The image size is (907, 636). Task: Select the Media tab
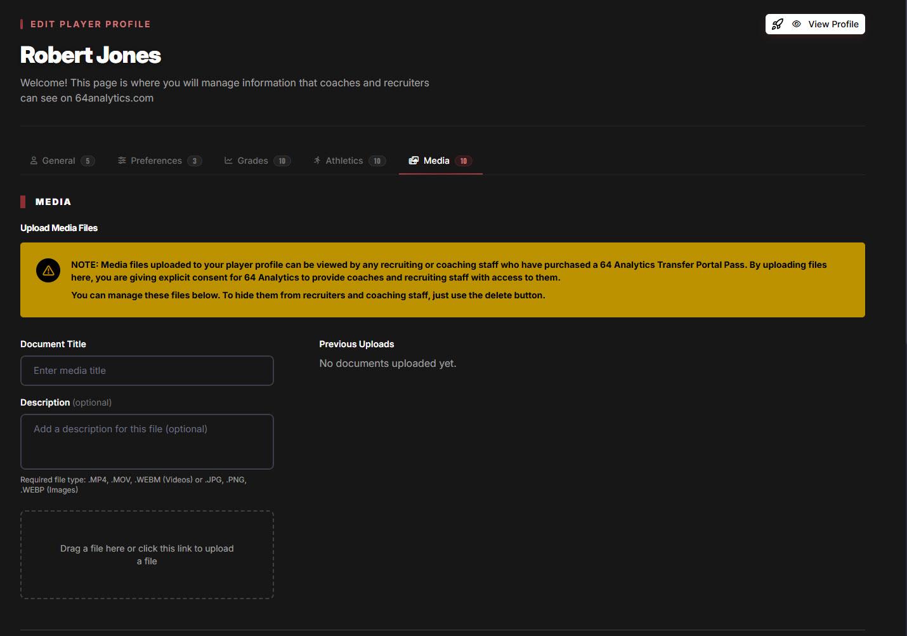[x=436, y=160]
